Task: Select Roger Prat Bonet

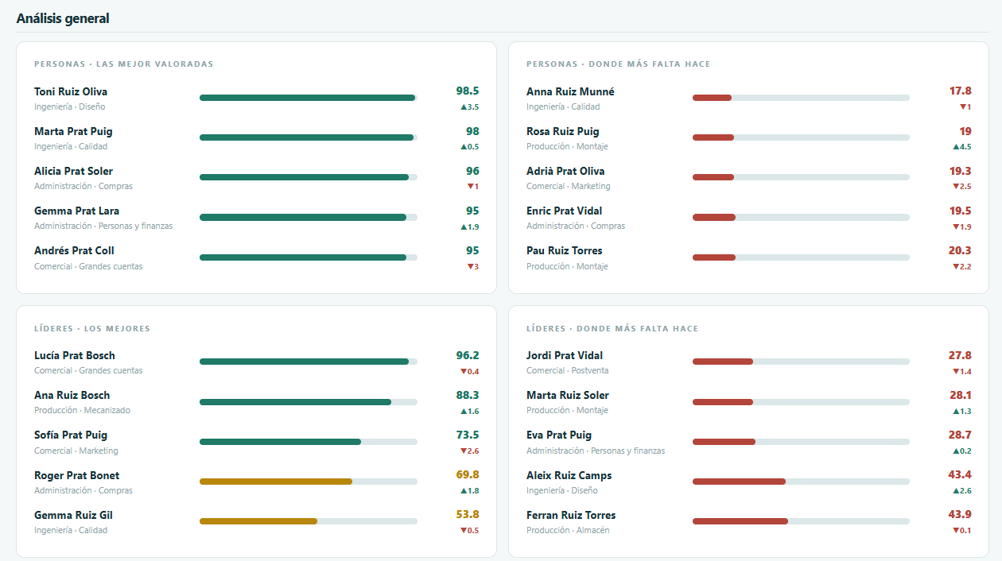Action: (x=77, y=475)
